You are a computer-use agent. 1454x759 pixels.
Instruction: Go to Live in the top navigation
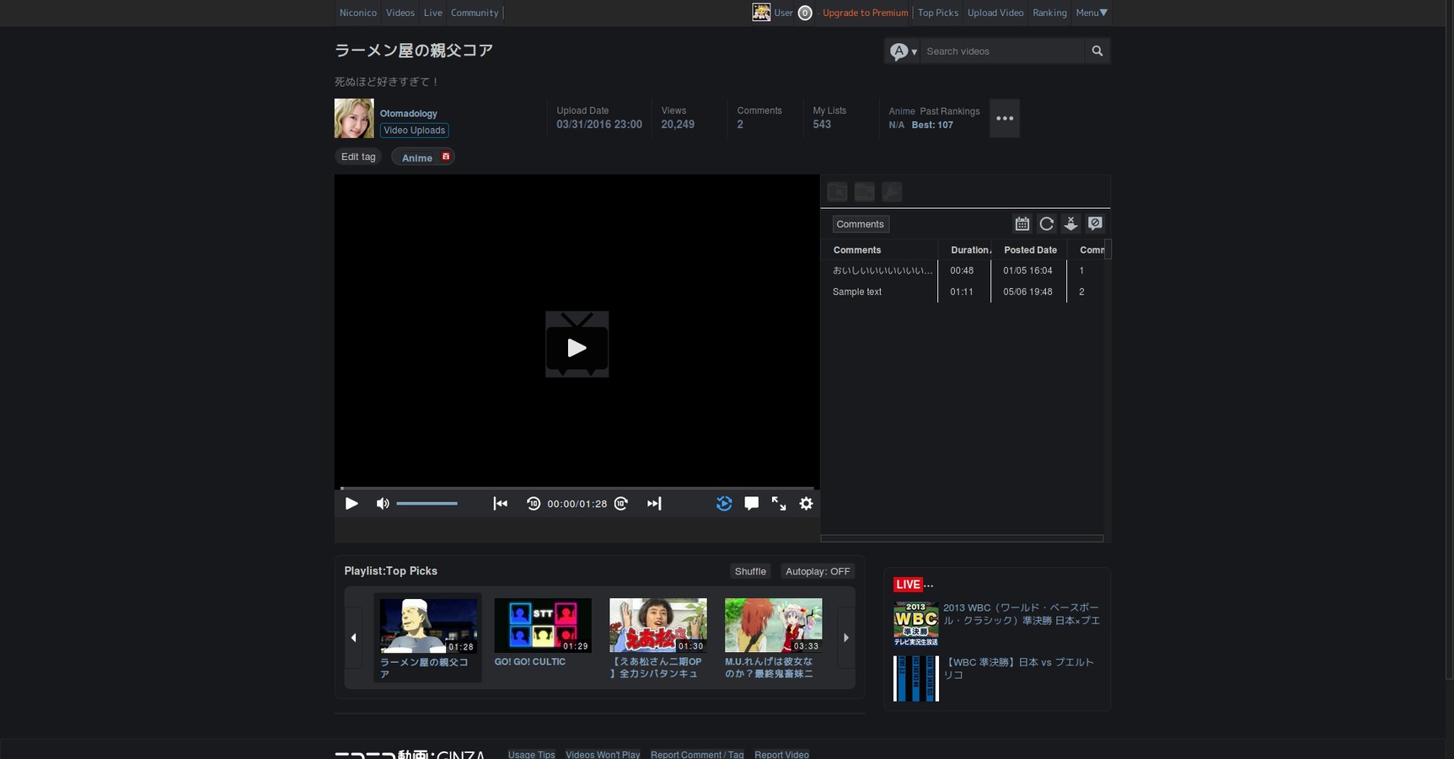[432, 13]
